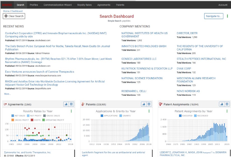Open DYAX CORP company link
Viewport: 231px width, 157px height.
184,69
